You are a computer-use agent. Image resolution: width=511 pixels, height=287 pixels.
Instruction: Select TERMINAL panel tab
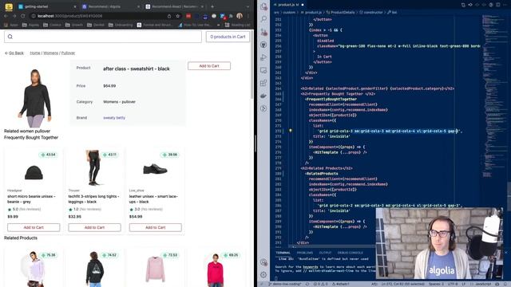point(283,253)
